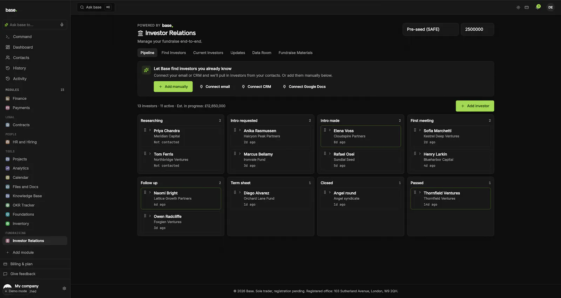Click Activity icon in the sidebar
Image resolution: width=561 pixels, height=298 pixels.
[8, 79]
